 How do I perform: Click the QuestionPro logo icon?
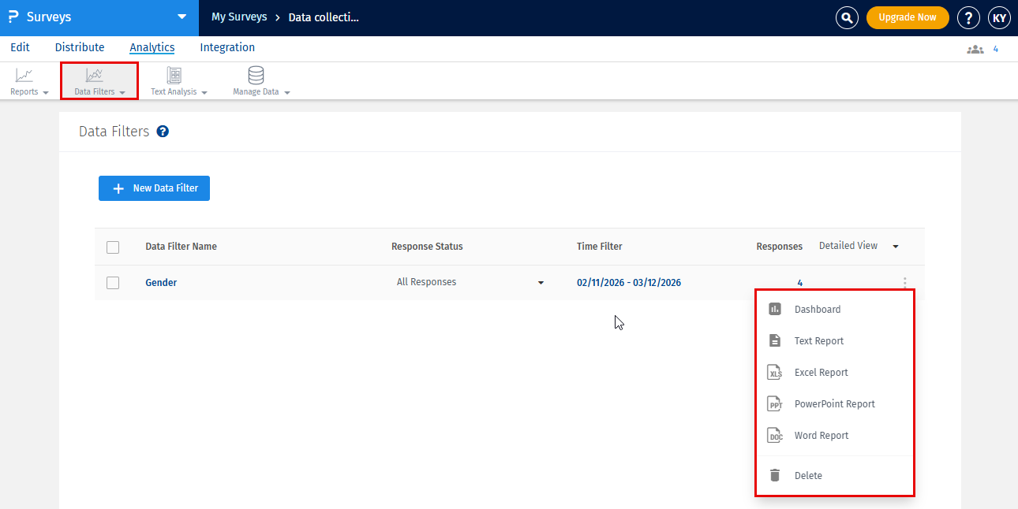click(13, 17)
